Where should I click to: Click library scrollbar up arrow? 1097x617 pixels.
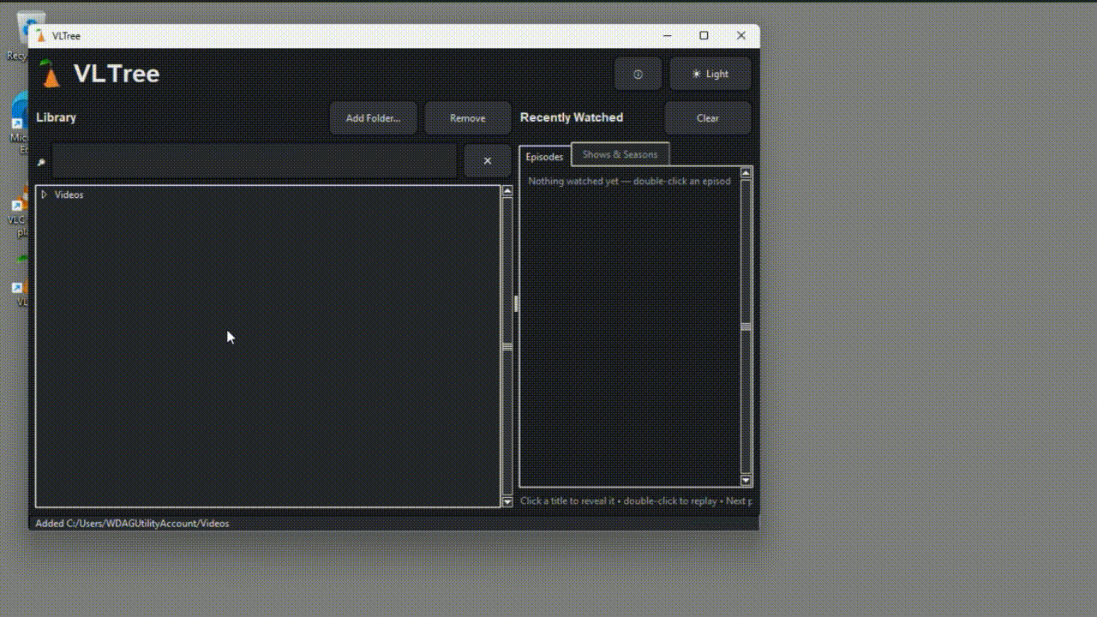click(507, 191)
